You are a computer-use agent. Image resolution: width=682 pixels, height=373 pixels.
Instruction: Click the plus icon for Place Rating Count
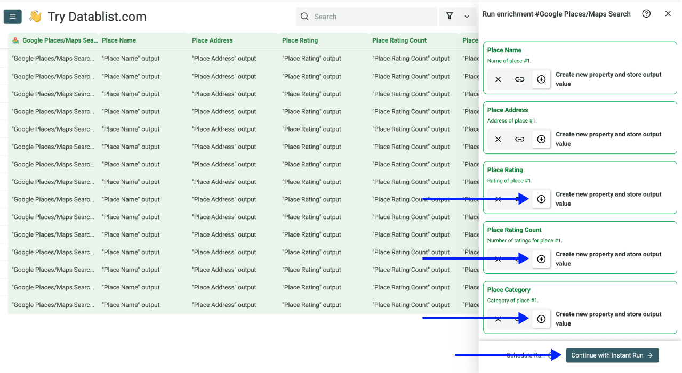point(541,259)
